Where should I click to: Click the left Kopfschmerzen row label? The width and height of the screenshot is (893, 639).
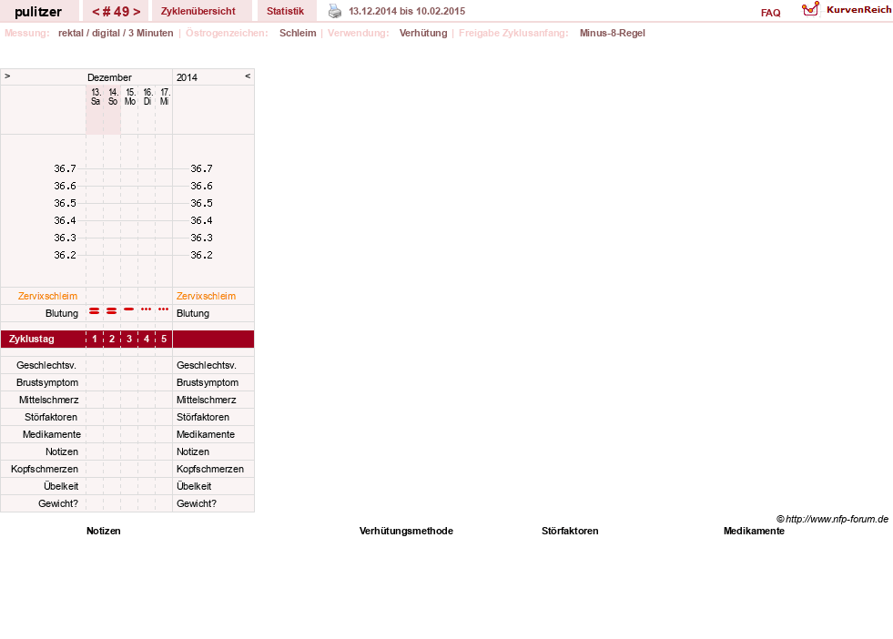[45, 469]
